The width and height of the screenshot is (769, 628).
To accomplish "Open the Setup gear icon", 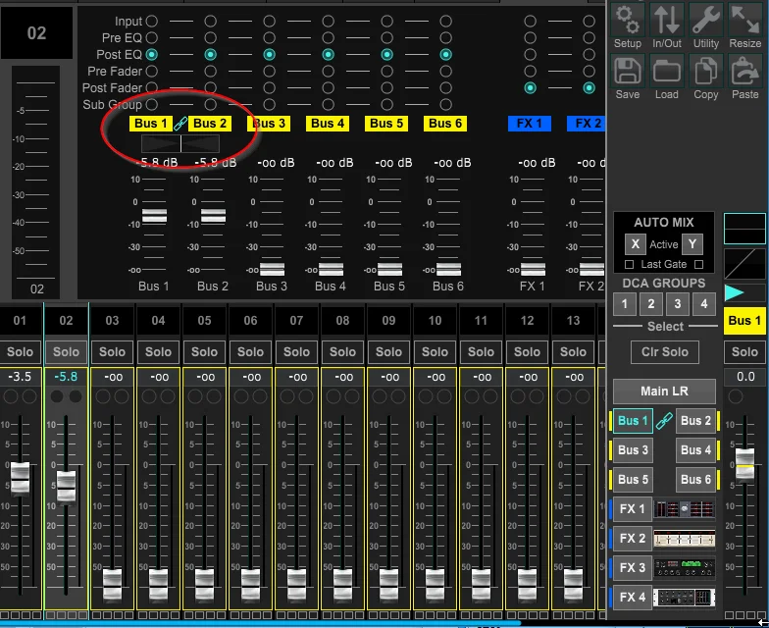I will click(x=628, y=20).
